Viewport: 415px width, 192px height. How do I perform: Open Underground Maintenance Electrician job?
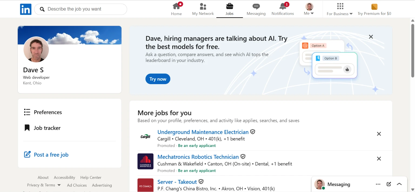203,132
